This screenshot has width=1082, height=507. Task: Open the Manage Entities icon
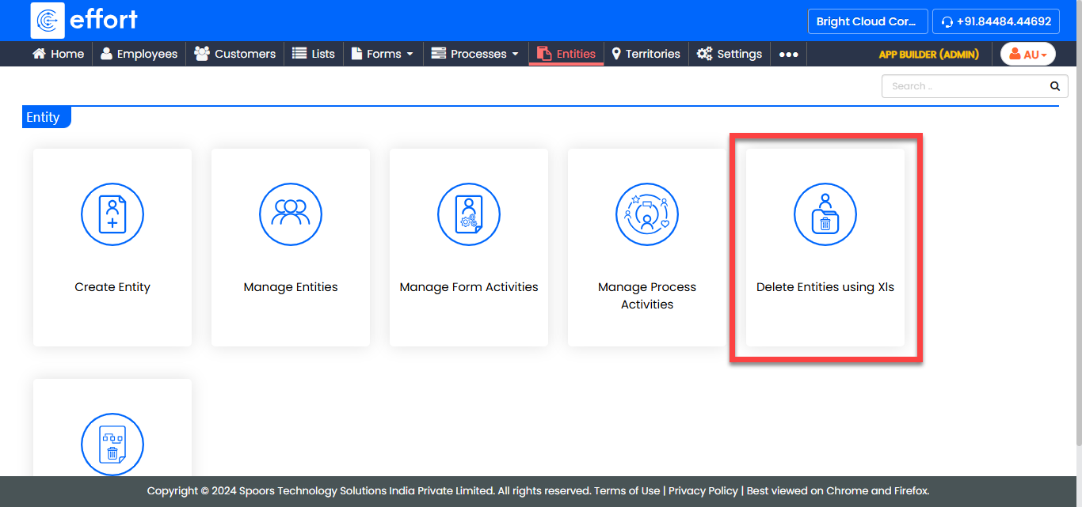tap(291, 214)
